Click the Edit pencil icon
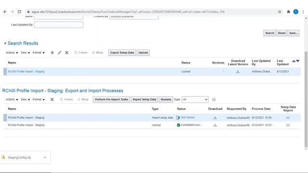Screen dimensions: 308x173 pos(60,52)
